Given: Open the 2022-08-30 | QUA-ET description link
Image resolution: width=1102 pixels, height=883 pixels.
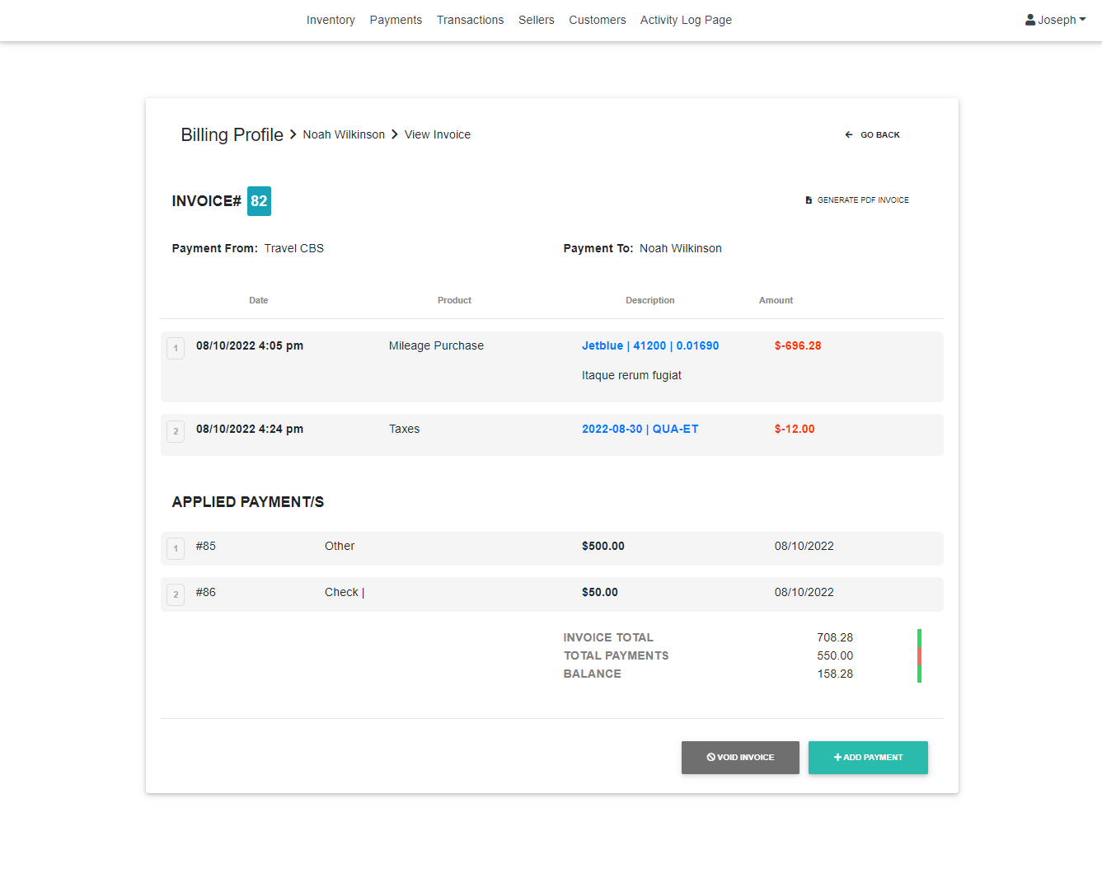Looking at the screenshot, I should [640, 430].
